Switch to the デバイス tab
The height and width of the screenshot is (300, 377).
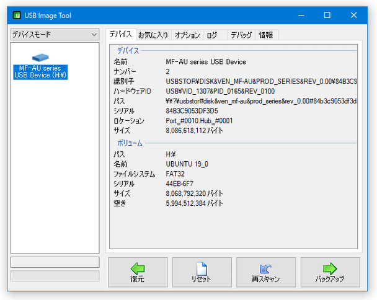point(121,34)
